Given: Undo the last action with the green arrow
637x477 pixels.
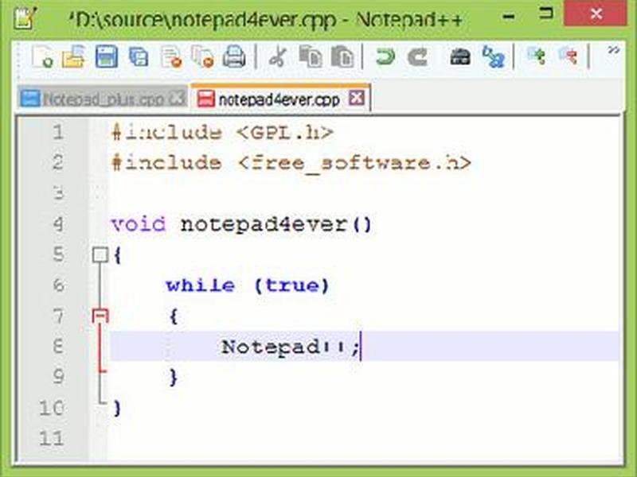Looking at the screenshot, I should click(385, 56).
